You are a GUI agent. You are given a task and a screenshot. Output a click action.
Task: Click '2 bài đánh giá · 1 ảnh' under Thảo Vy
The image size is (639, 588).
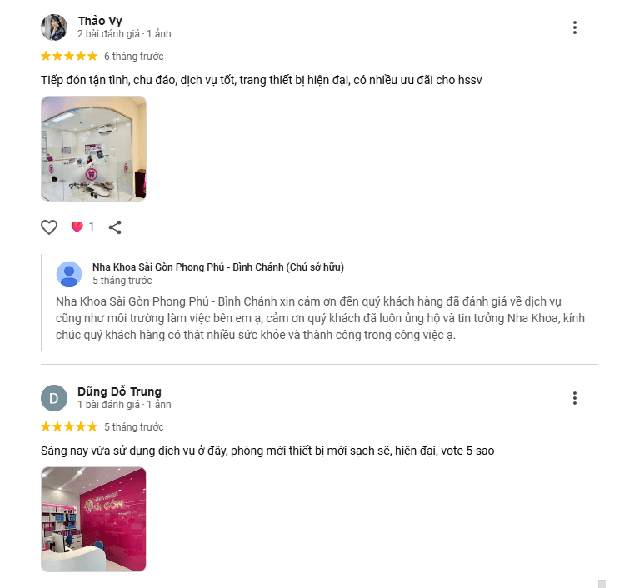[x=124, y=34]
